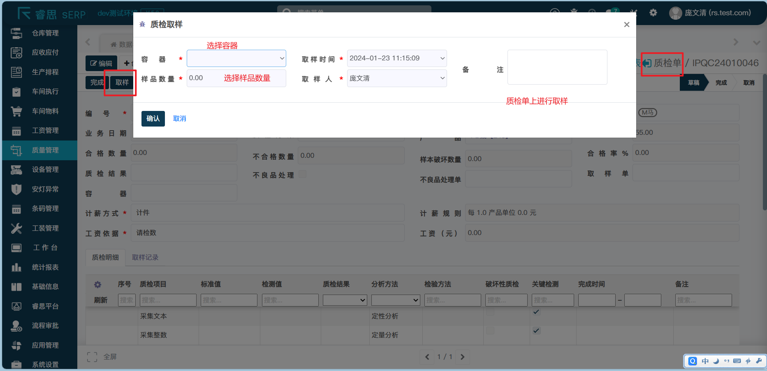Open the 取样人 dropdown
767x371 pixels.
pyautogui.click(x=396, y=78)
